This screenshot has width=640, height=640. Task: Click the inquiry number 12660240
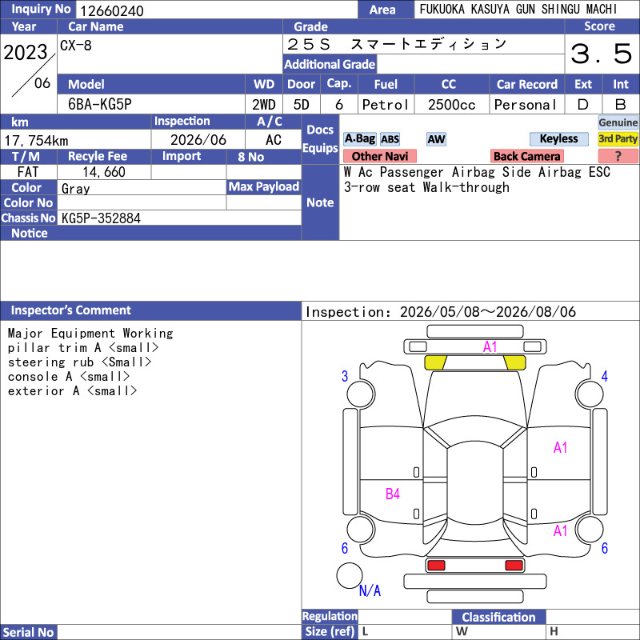[x=112, y=10]
